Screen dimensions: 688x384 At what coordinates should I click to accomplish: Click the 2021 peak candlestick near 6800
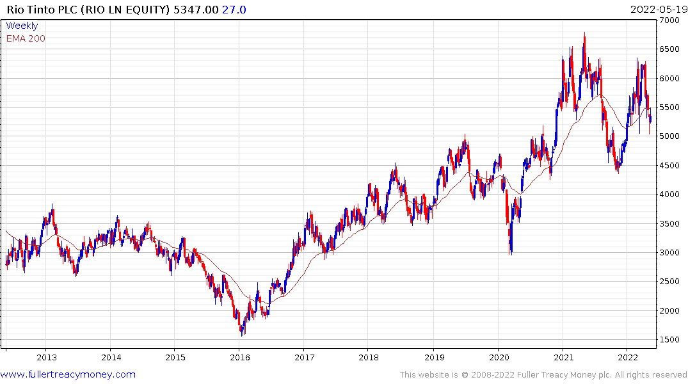tap(584, 44)
